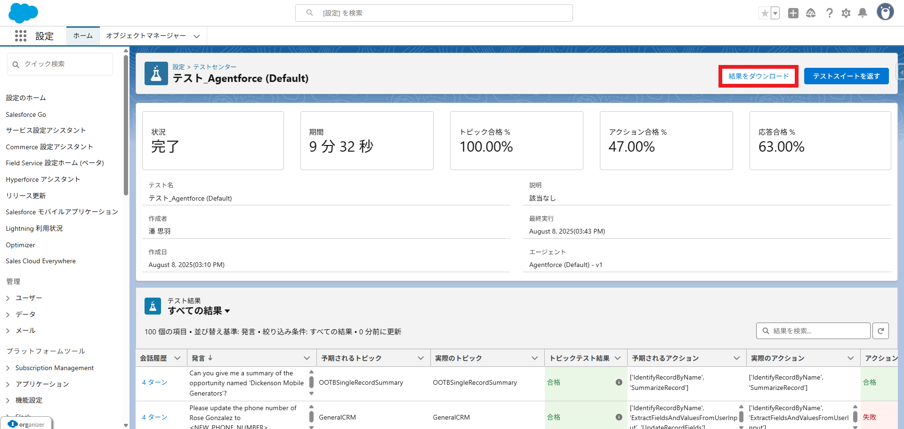Expand the メール tree node

[8, 331]
